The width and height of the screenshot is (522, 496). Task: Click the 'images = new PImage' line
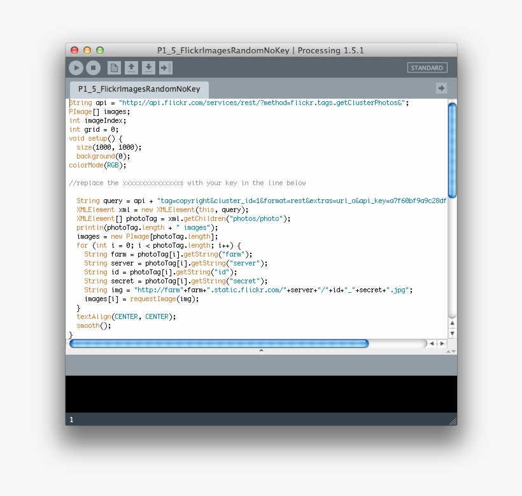tap(147, 236)
